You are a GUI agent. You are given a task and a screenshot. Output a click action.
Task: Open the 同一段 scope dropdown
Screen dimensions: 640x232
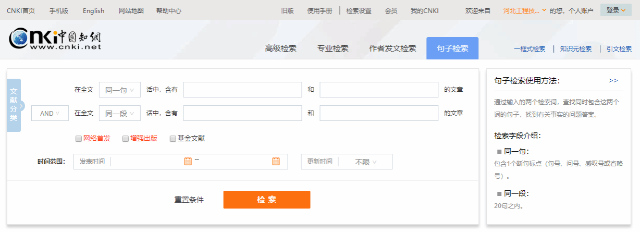[120, 113]
